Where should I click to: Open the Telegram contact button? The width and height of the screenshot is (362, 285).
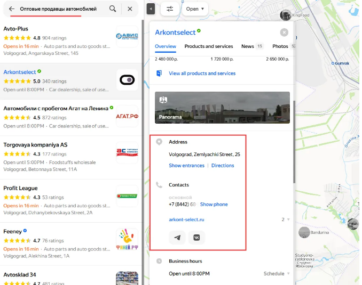click(x=177, y=237)
